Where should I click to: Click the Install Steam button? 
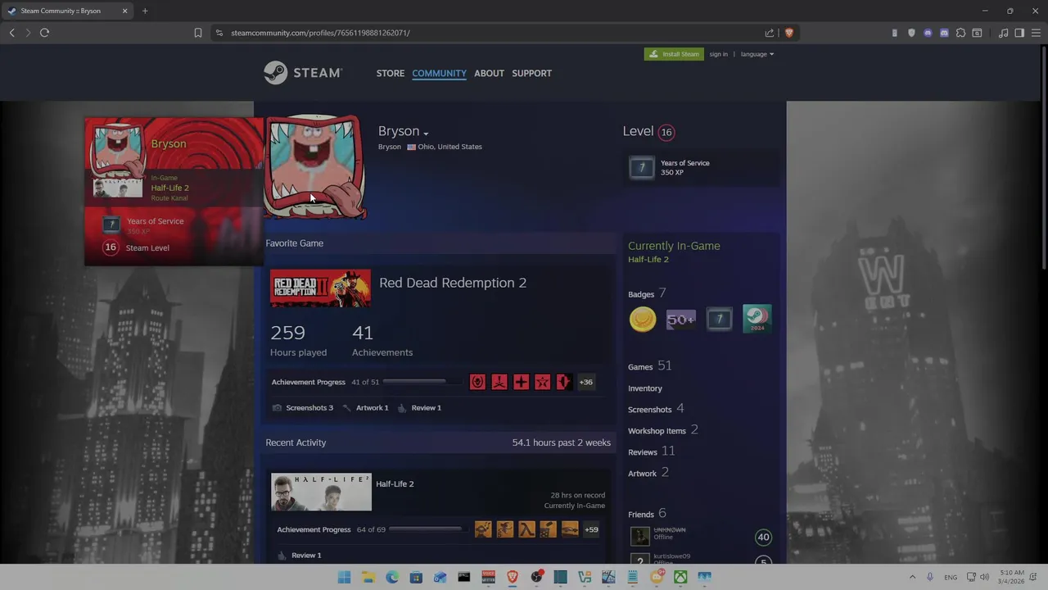click(x=674, y=54)
